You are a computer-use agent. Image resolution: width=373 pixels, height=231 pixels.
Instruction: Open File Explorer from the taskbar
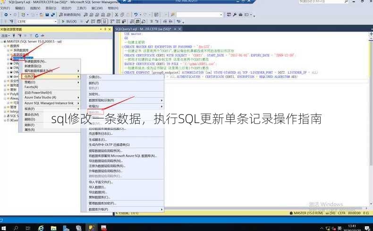54,228
